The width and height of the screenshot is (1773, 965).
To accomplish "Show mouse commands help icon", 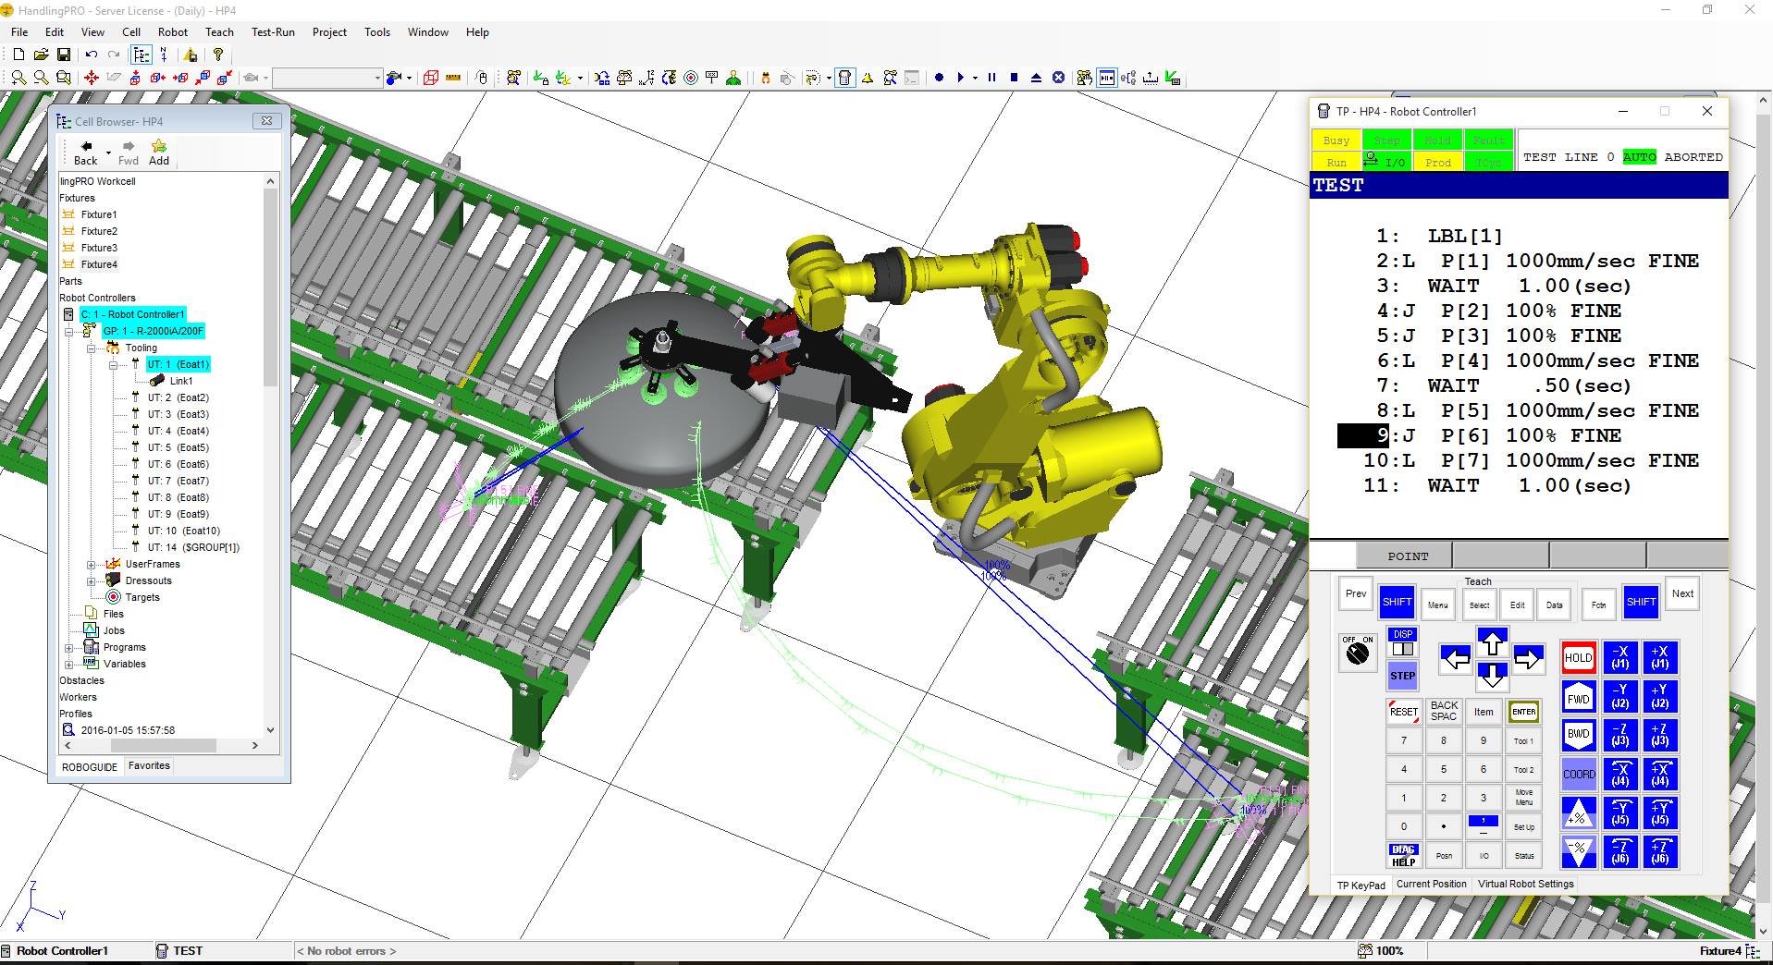I will pos(482,78).
